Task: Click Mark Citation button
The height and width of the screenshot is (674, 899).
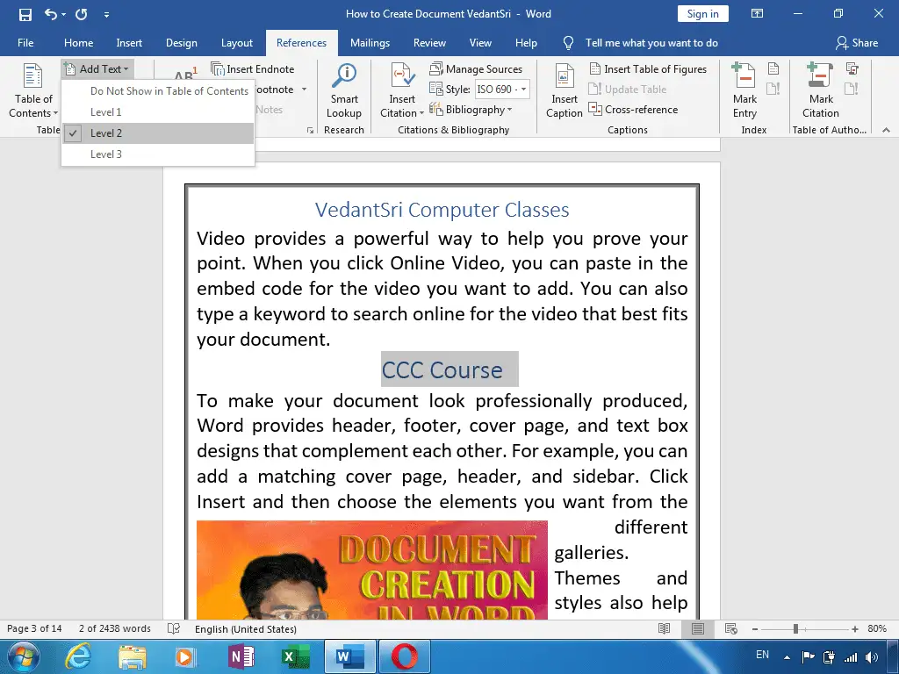Action: pyautogui.click(x=821, y=91)
